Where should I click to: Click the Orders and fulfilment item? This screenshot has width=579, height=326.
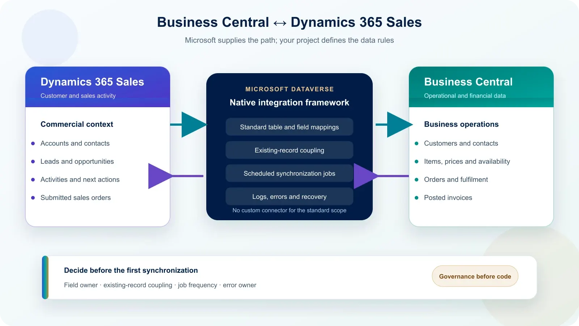click(x=456, y=180)
